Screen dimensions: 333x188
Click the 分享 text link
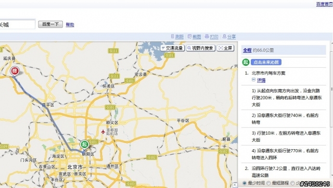pos(232,37)
